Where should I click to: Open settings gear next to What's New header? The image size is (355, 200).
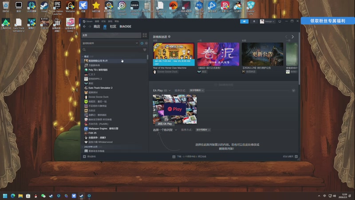[x=169, y=36]
